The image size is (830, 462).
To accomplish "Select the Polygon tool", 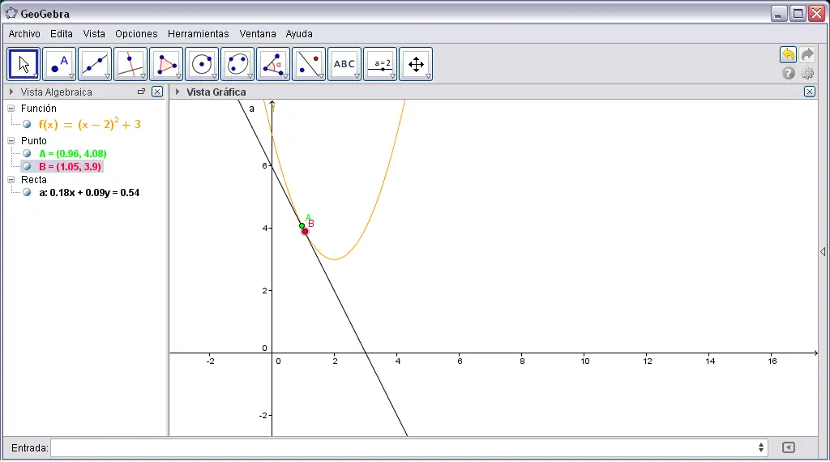I will 166,64.
